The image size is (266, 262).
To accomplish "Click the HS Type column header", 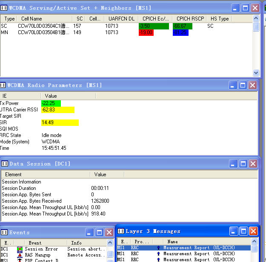I will (219, 19).
